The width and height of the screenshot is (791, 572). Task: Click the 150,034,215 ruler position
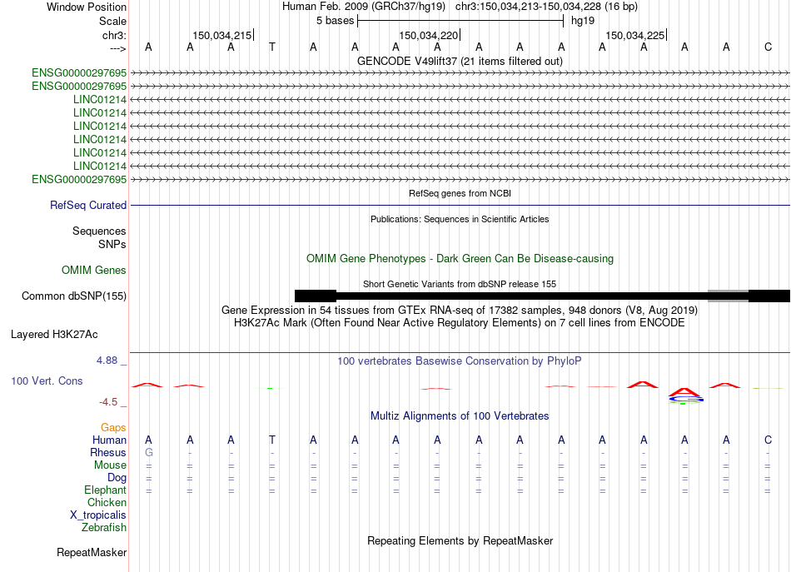[222, 35]
